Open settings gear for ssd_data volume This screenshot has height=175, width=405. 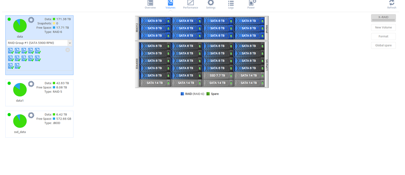(x=31, y=115)
